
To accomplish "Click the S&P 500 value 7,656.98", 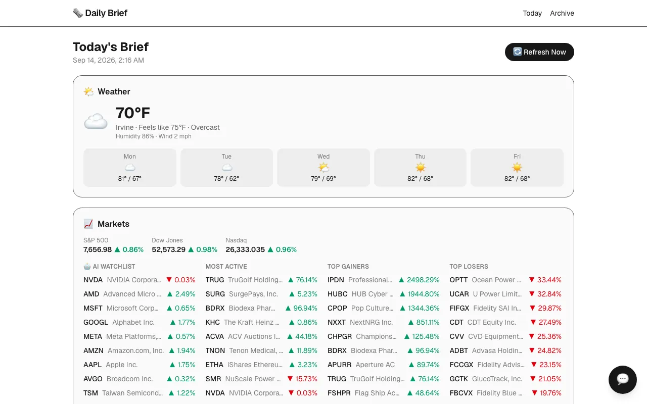I will coord(98,249).
